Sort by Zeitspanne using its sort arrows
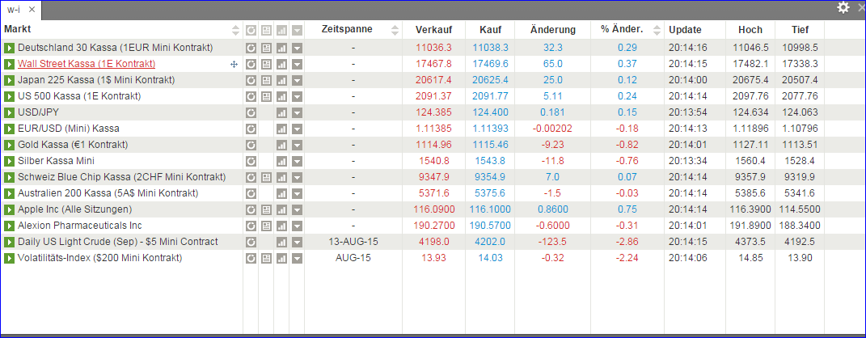Screen dimensions: 866x338 (395, 31)
